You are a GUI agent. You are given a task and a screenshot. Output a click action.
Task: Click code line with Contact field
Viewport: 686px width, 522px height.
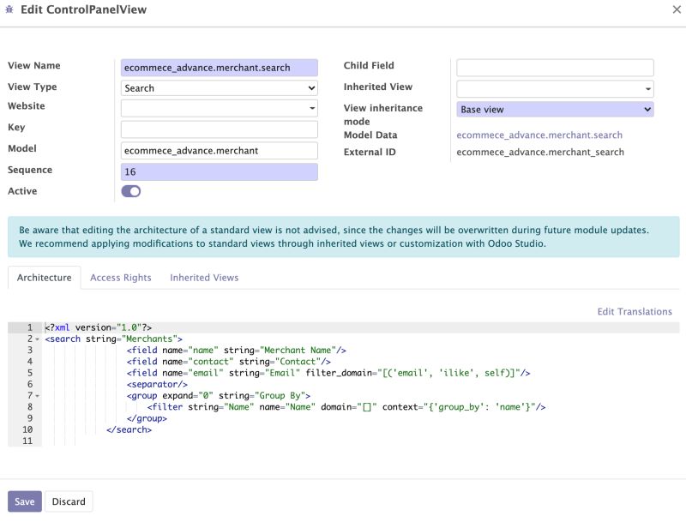[229, 362]
